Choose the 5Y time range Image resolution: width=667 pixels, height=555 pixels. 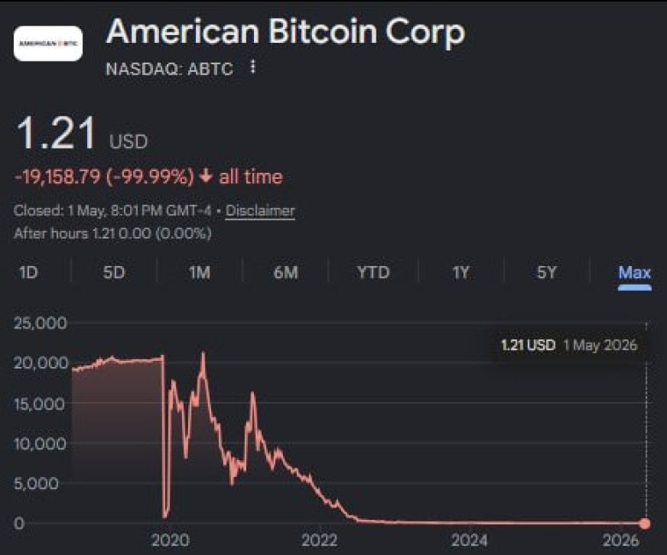click(x=546, y=272)
